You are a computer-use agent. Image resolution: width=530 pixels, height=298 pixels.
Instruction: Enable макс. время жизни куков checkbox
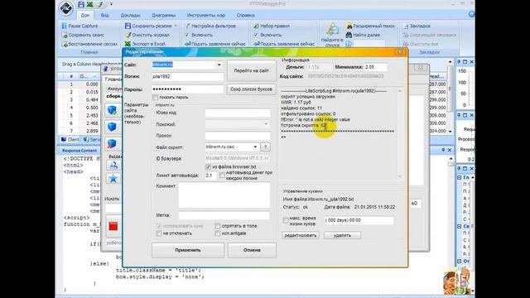click(286, 221)
